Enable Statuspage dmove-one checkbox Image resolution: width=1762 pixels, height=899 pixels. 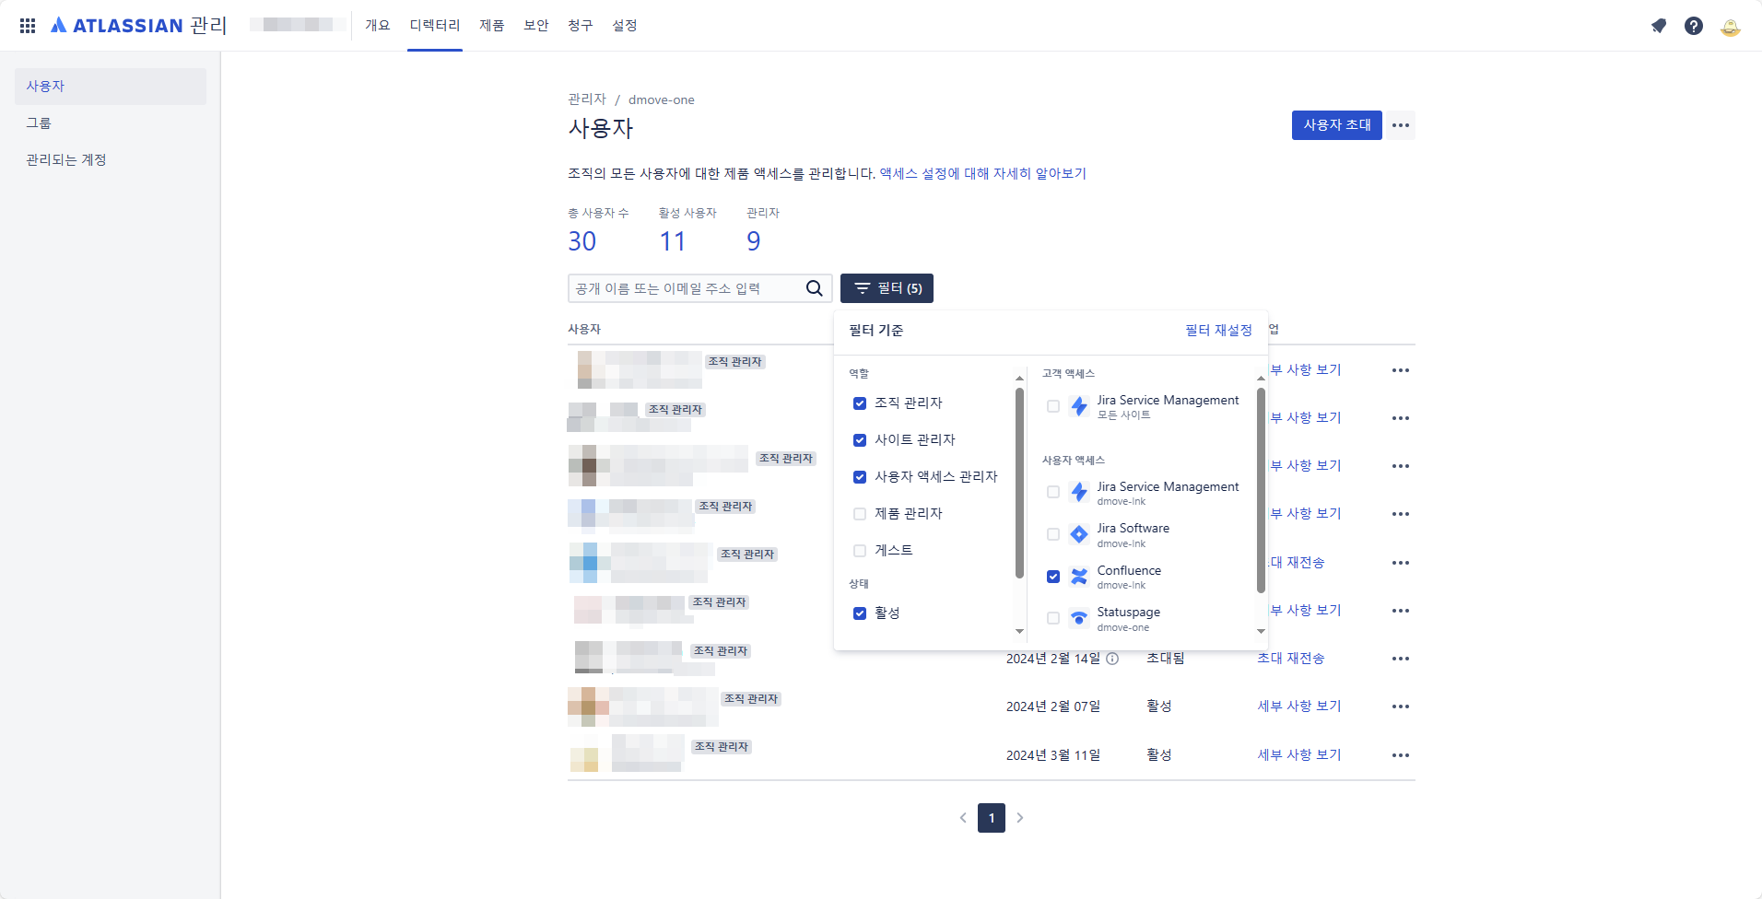(1053, 618)
